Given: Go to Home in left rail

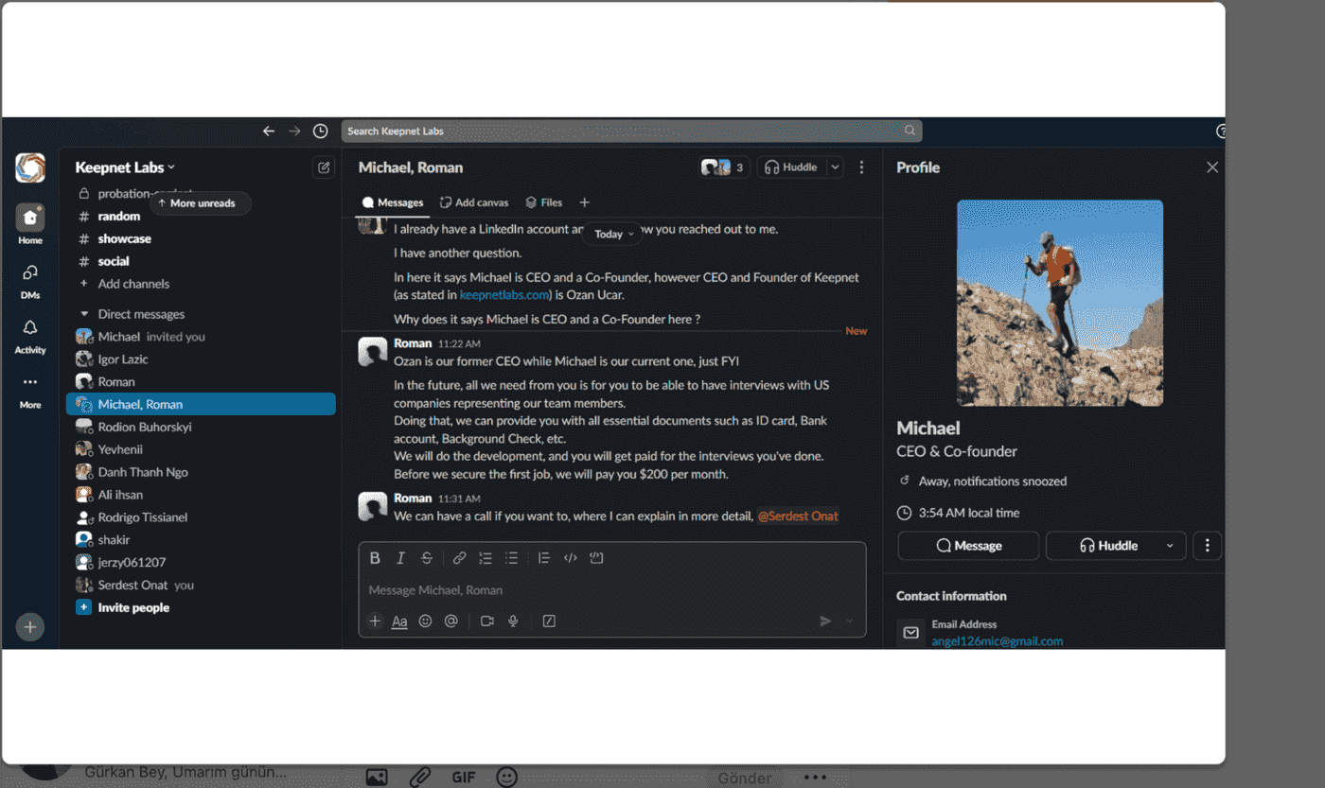Looking at the screenshot, I should click(30, 225).
